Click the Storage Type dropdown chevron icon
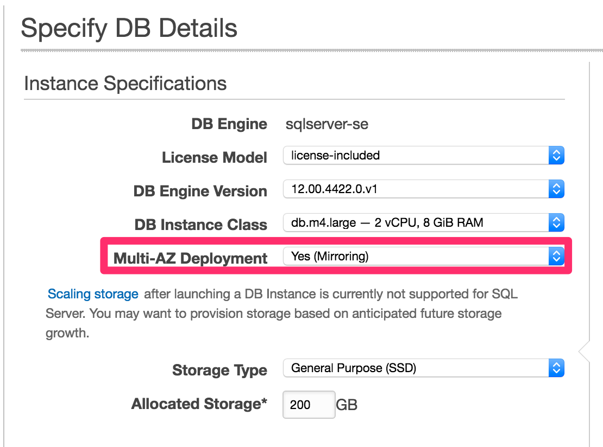 (556, 368)
